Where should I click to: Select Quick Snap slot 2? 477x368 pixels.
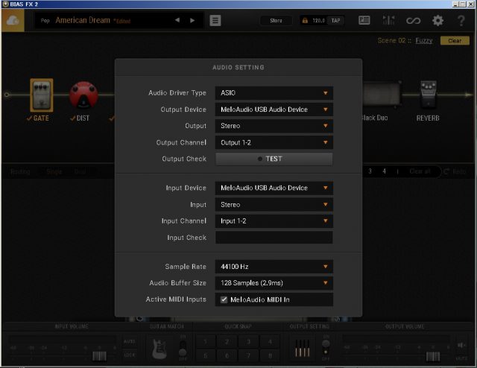click(x=227, y=342)
